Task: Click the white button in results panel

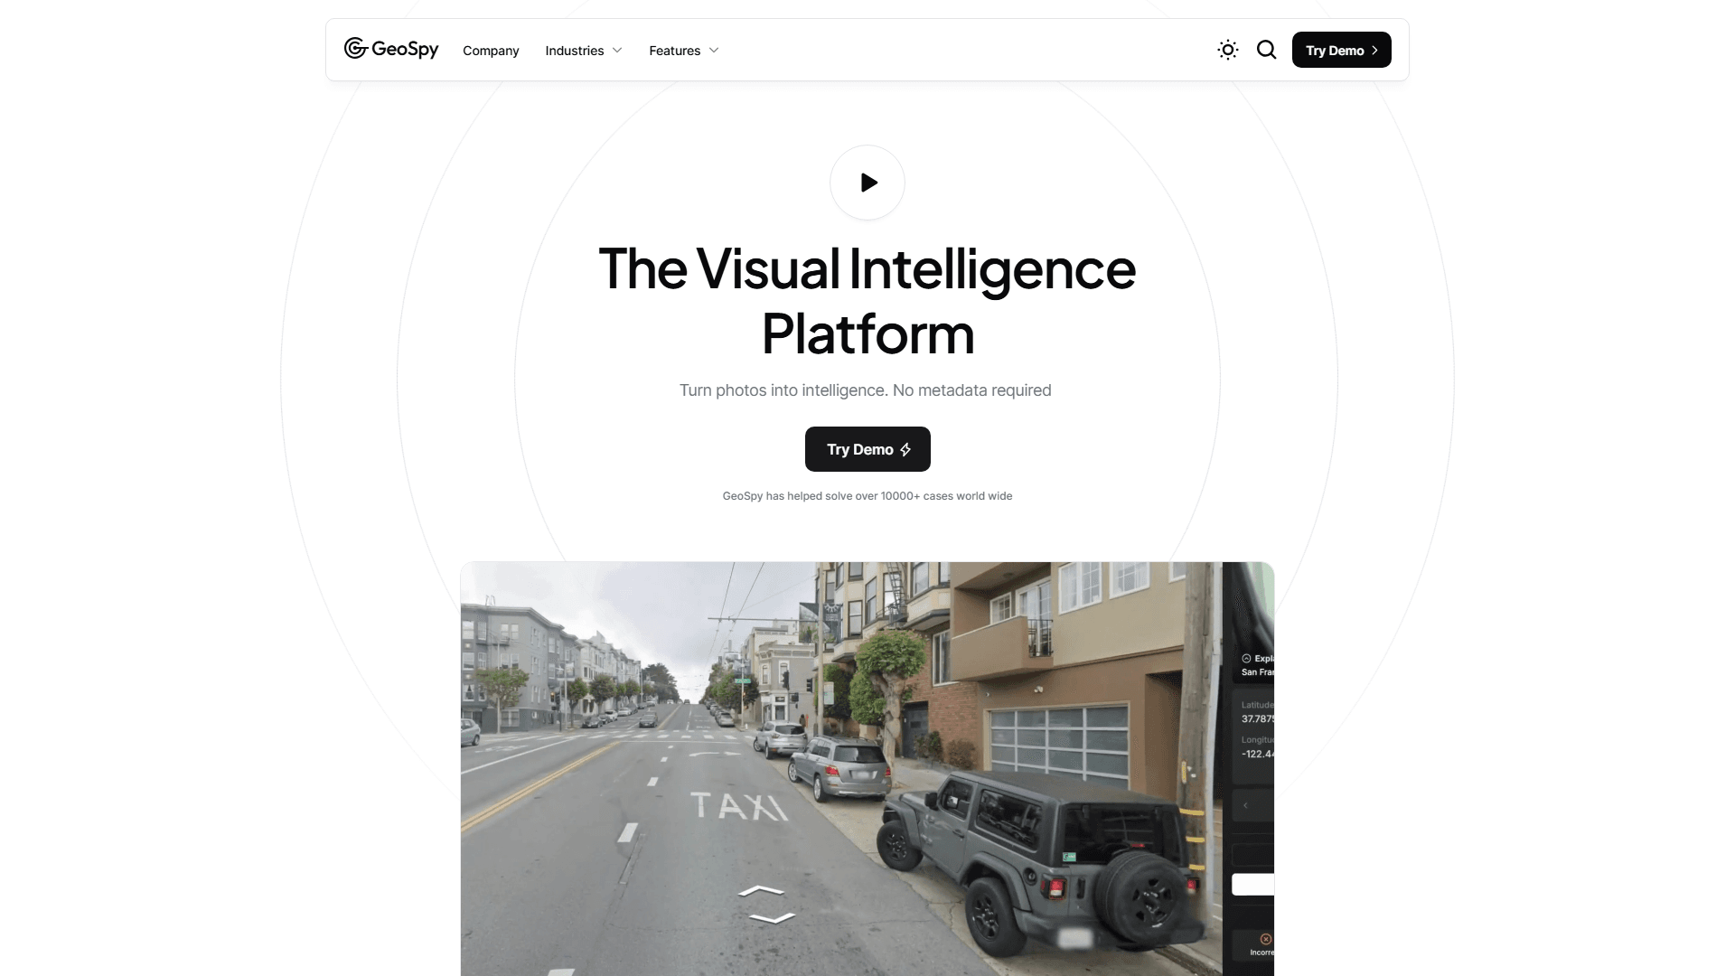Action: pyautogui.click(x=1253, y=885)
